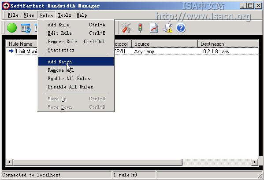Close the open Rules menu header
This screenshot has width=264, height=180.
[46, 15]
